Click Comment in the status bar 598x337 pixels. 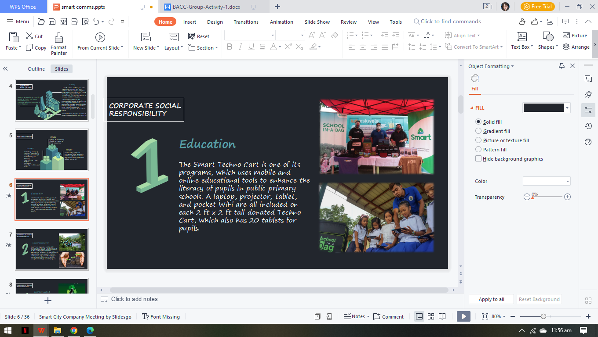pyautogui.click(x=388, y=316)
